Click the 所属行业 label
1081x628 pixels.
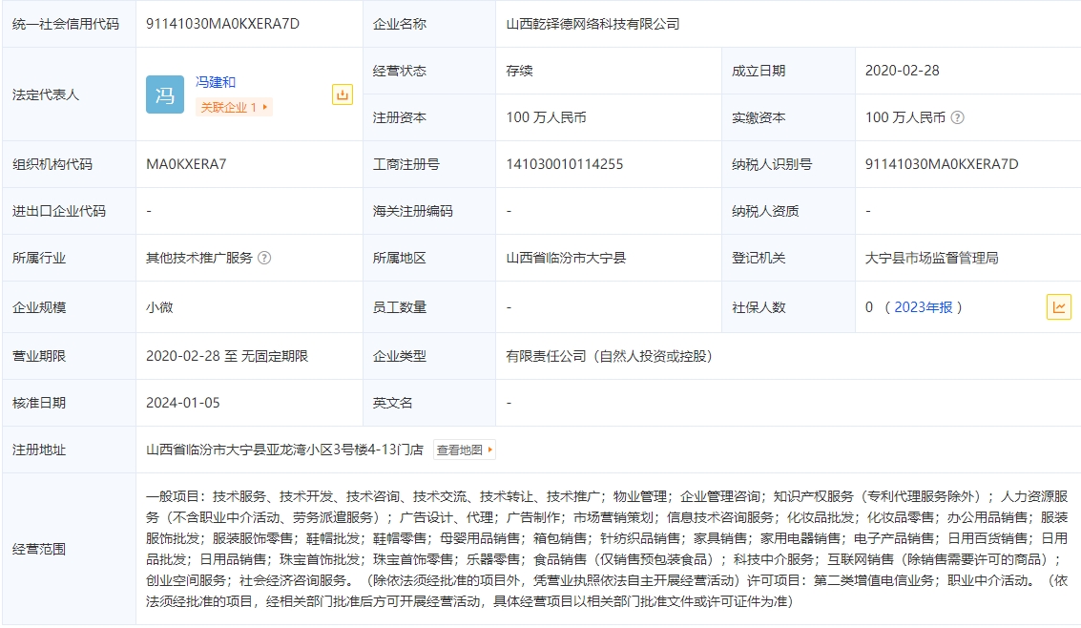click(x=38, y=258)
